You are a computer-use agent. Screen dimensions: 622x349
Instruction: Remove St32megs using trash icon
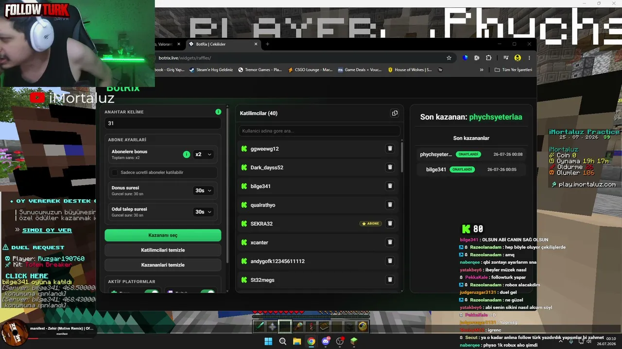pyautogui.click(x=390, y=280)
